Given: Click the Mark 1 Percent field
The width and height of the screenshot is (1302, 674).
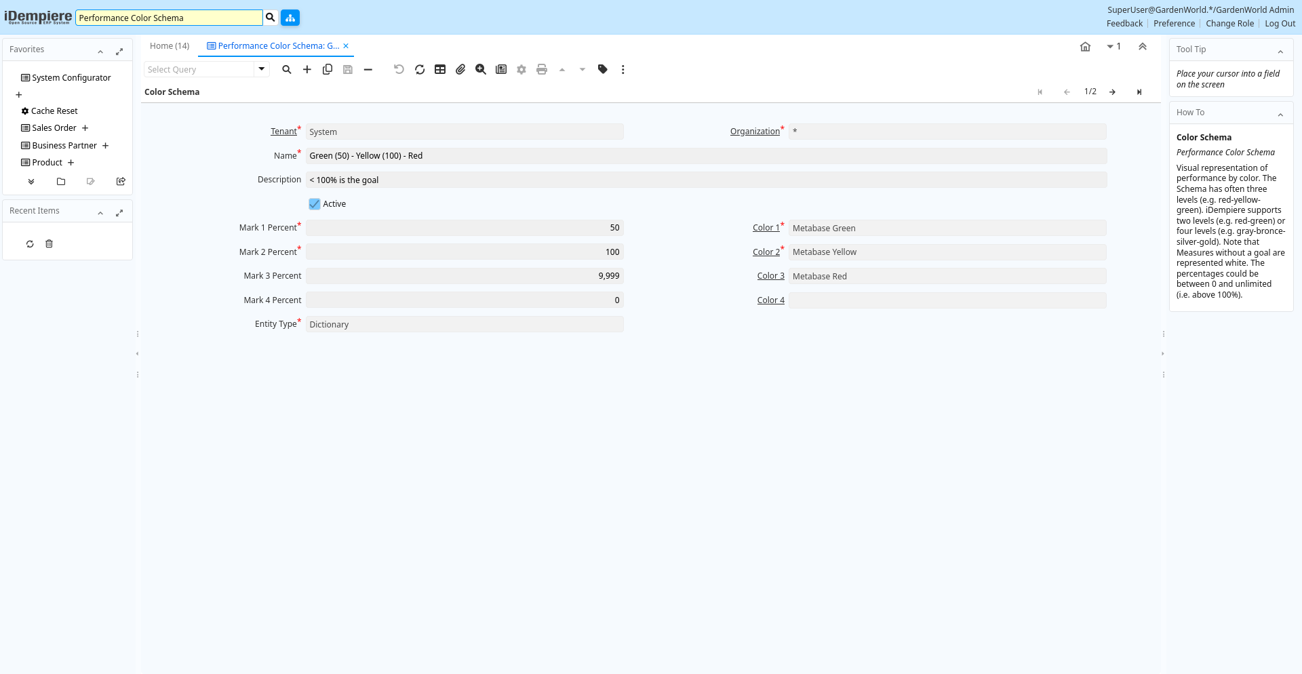Looking at the screenshot, I should [465, 229].
